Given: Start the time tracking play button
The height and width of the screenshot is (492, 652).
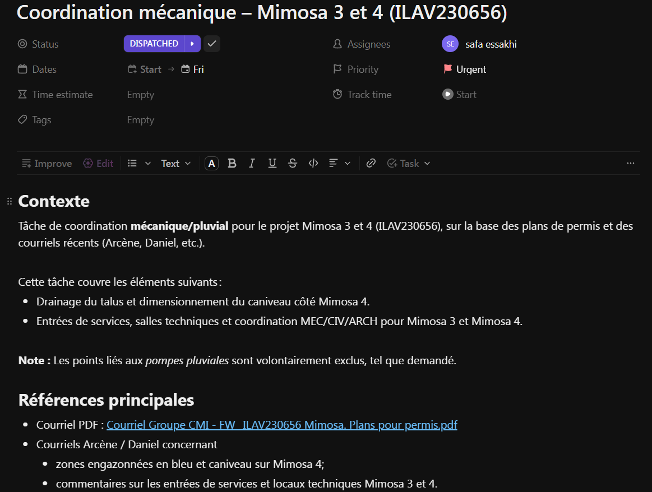Looking at the screenshot, I should tap(447, 95).
